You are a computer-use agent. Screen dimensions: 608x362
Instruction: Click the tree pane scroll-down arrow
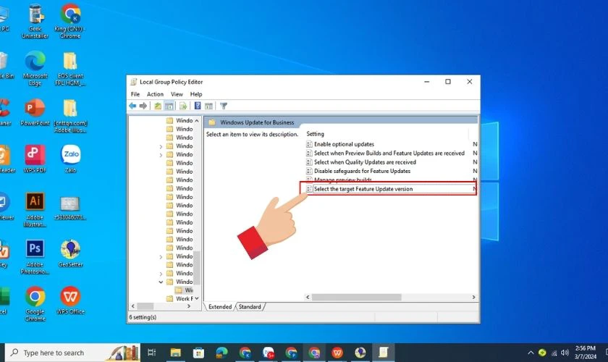(x=197, y=298)
